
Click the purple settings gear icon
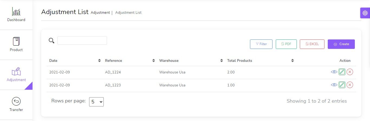point(365,13)
